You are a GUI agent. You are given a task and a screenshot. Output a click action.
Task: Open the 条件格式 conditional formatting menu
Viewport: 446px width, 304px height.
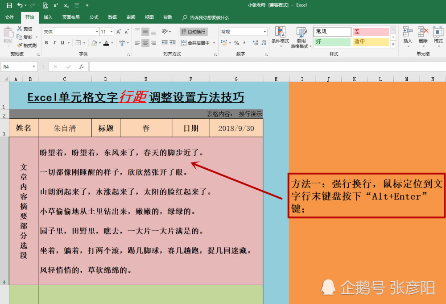280,37
